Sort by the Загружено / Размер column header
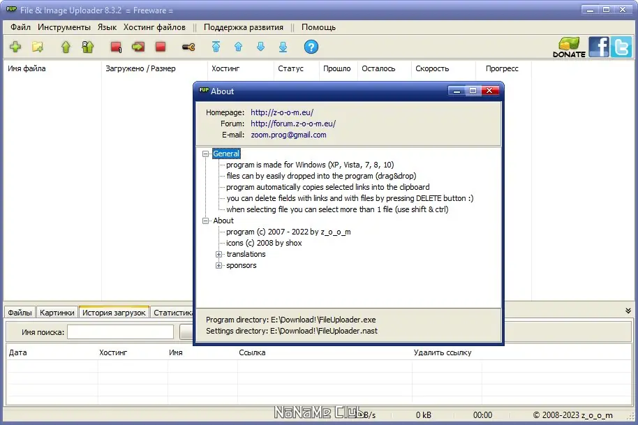The width and height of the screenshot is (638, 425). tap(155, 68)
